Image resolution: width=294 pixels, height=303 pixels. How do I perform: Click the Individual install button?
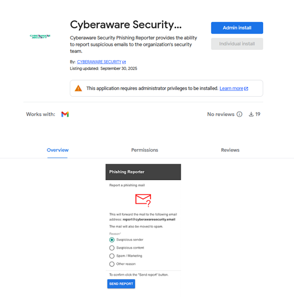tap(237, 44)
